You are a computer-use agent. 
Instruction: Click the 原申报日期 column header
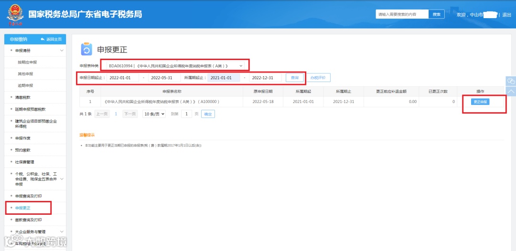(x=263, y=91)
